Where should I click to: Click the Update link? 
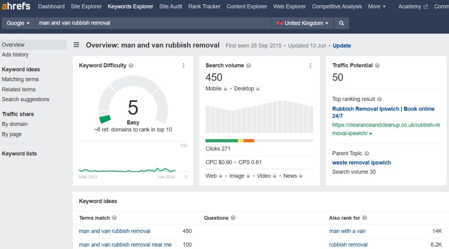click(x=342, y=46)
